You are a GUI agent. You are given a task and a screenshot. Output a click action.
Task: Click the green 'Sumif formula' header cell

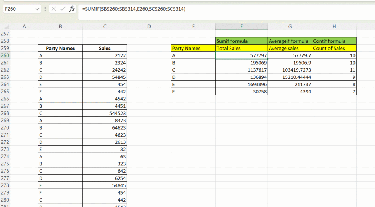pyautogui.click(x=241, y=41)
